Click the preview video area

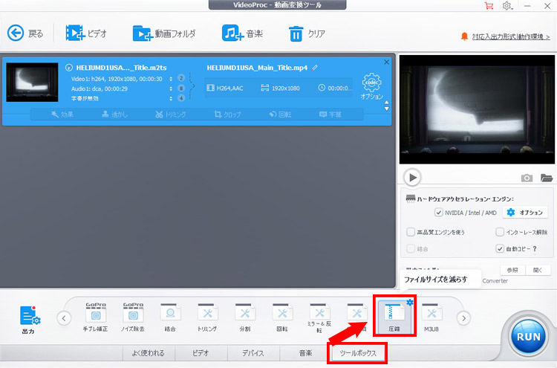pos(477,109)
